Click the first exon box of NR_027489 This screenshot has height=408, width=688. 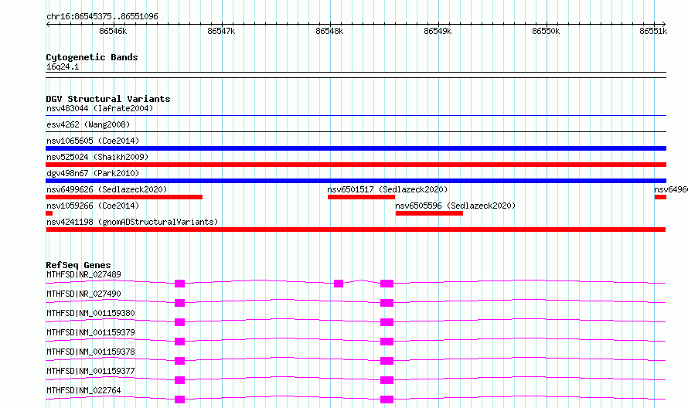[x=179, y=284]
